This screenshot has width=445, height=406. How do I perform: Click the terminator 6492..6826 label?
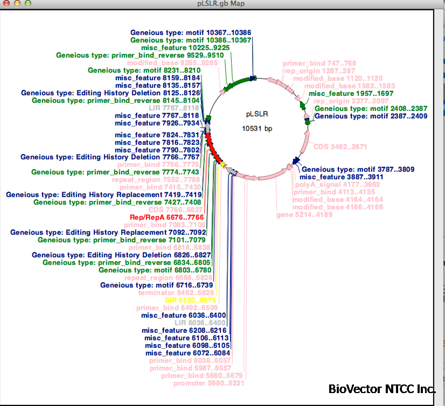[176, 292]
